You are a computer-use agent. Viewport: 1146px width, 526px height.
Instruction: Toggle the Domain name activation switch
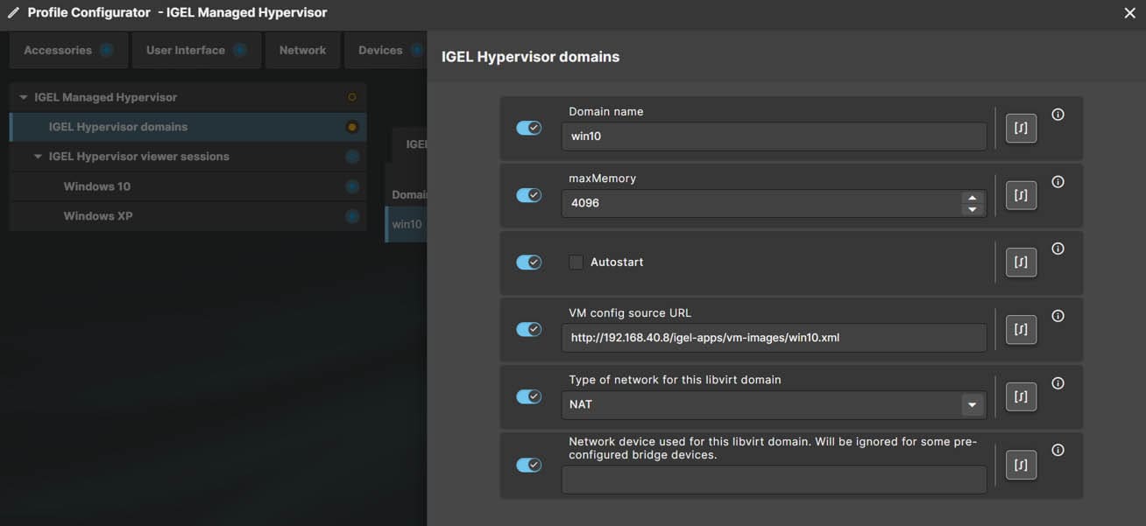pyautogui.click(x=528, y=128)
